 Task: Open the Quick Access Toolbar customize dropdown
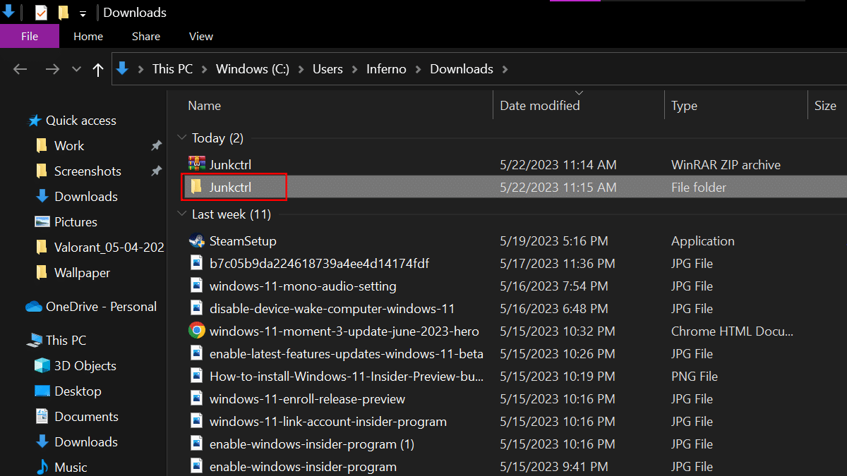[x=83, y=13]
